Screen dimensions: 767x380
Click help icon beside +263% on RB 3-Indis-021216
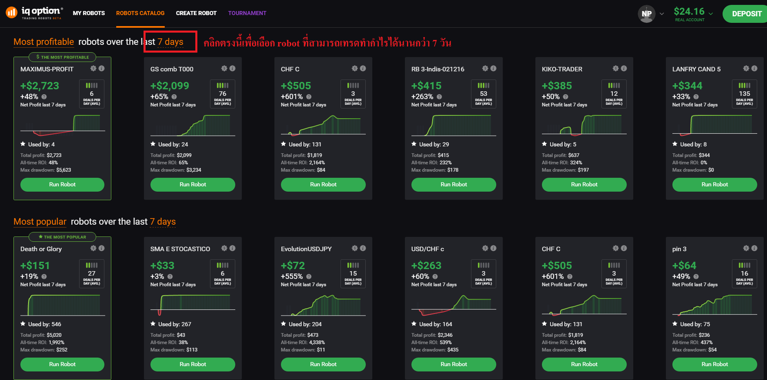coord(439,97)
